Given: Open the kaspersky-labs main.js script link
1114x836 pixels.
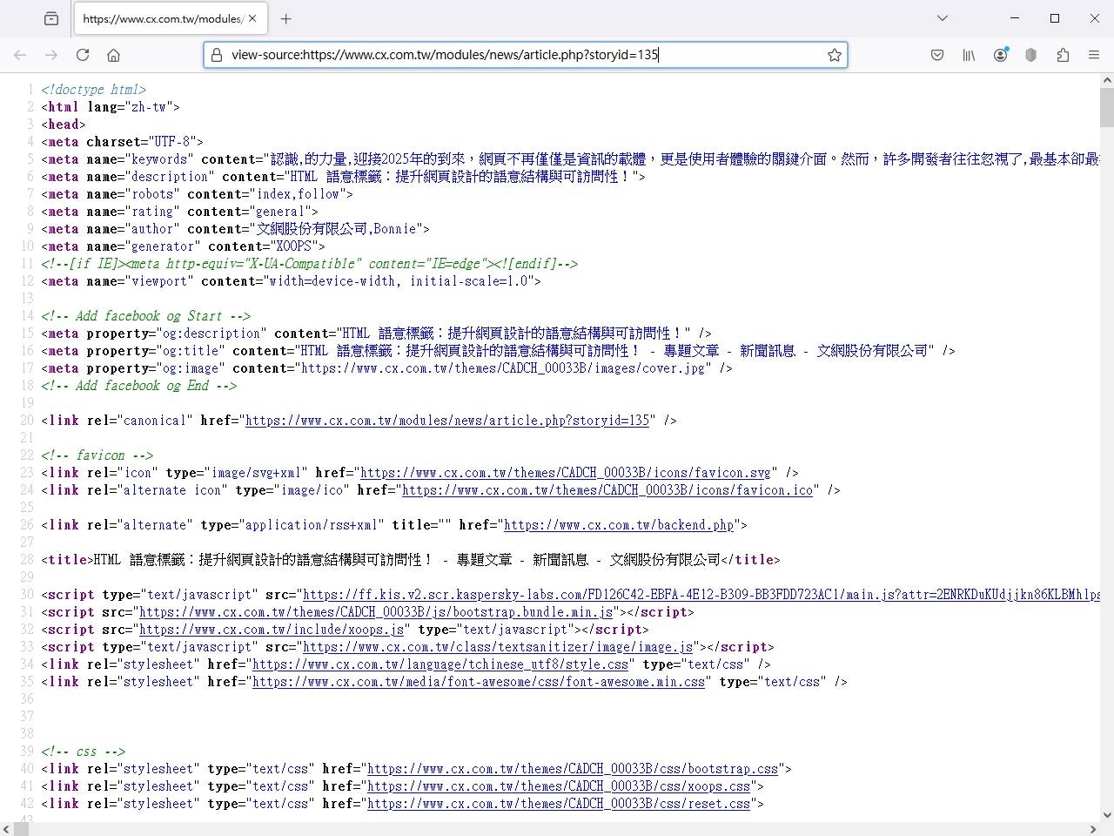Looking at the screenshot, I should coord(701,595).
